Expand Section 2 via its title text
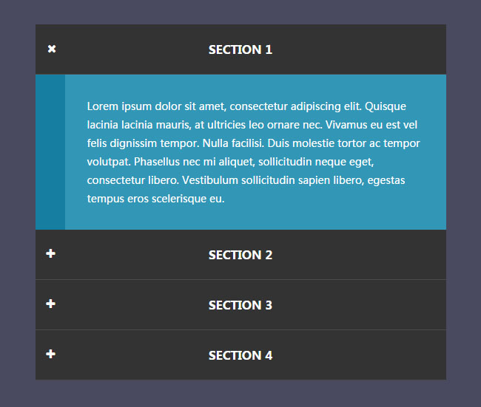 [x=240, y=255]
